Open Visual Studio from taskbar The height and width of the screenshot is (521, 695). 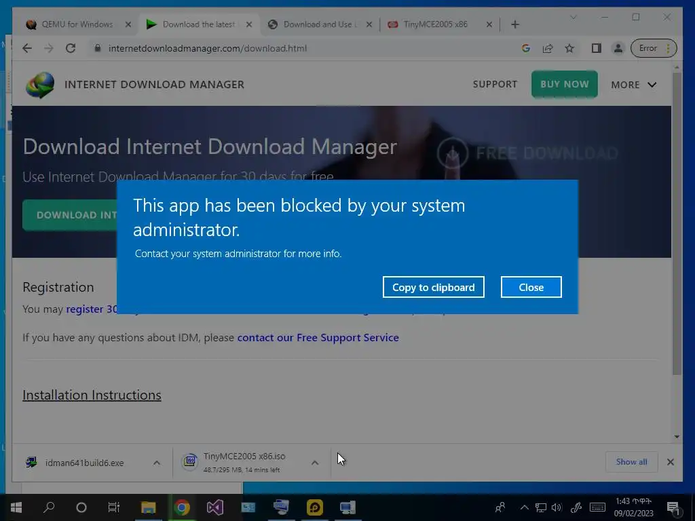(215, 507)
